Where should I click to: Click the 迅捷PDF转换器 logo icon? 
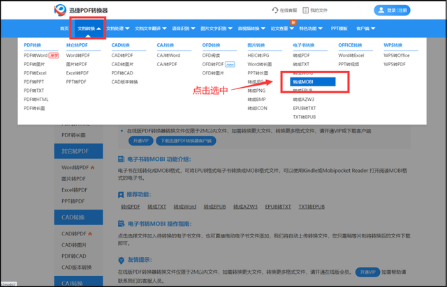tap(60, 10)
